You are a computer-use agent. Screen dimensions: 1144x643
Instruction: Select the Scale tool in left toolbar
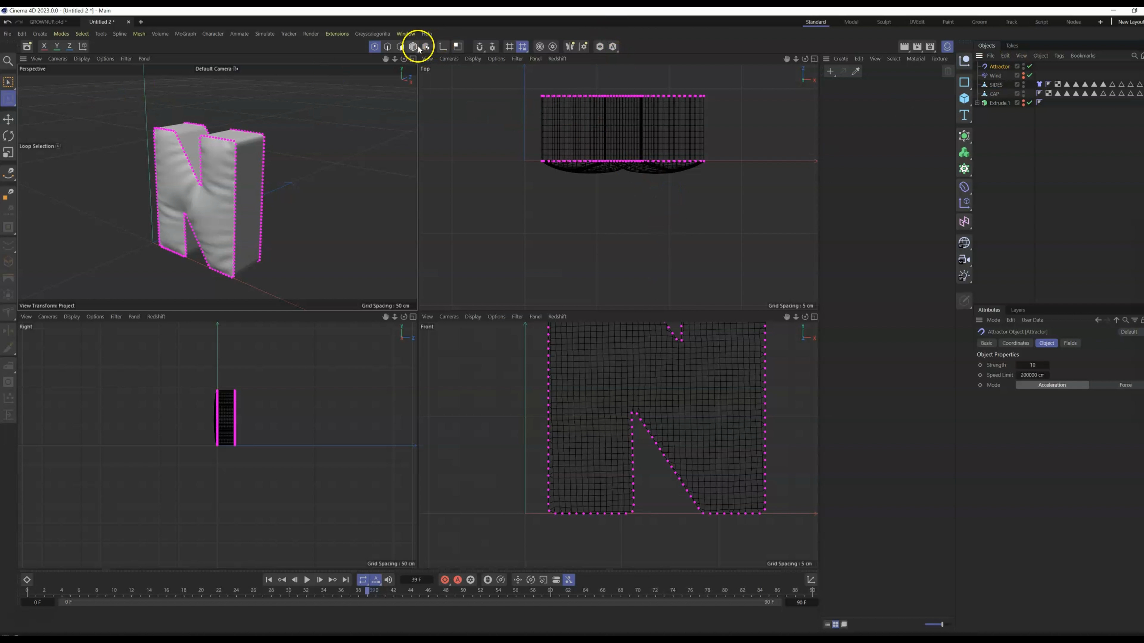point(8,153)
